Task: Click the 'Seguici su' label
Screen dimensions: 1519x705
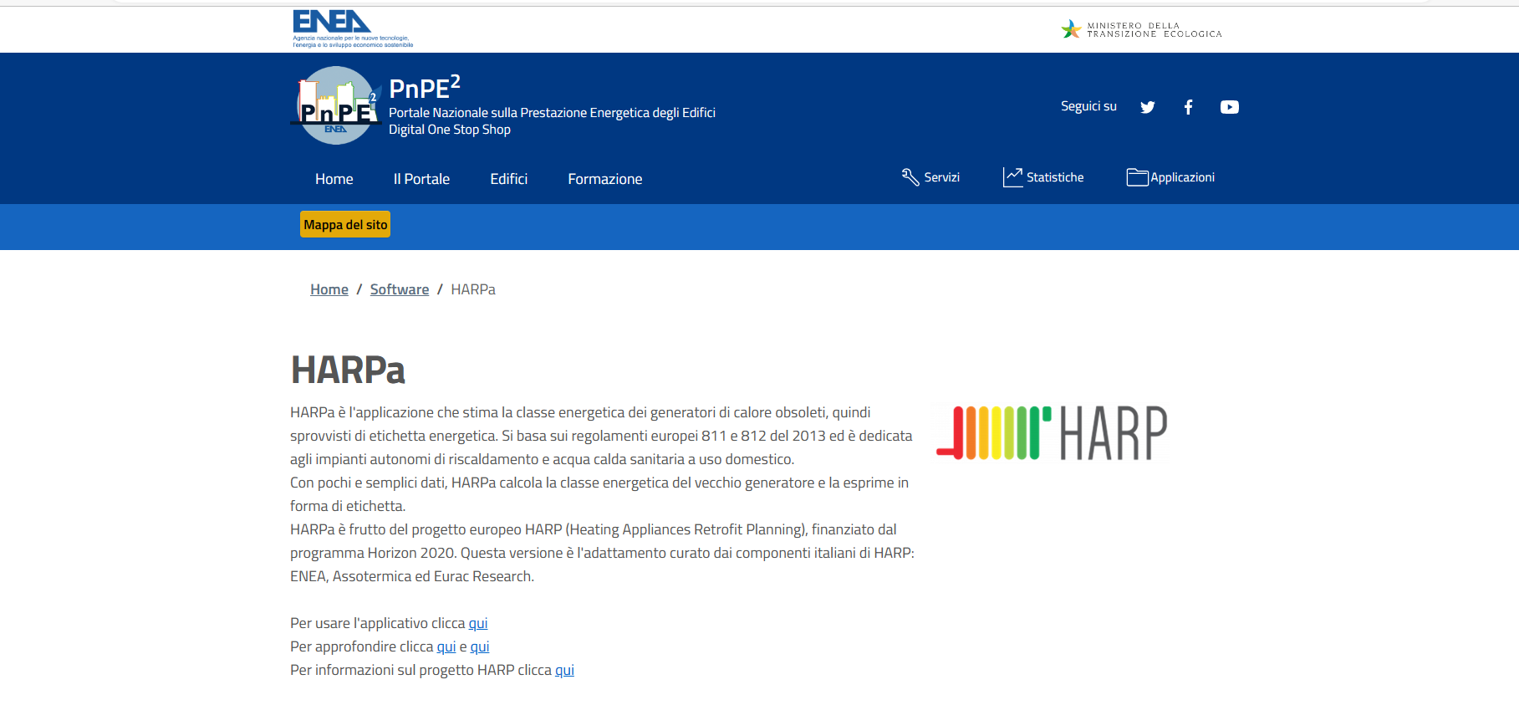Action: point(1088,106)
